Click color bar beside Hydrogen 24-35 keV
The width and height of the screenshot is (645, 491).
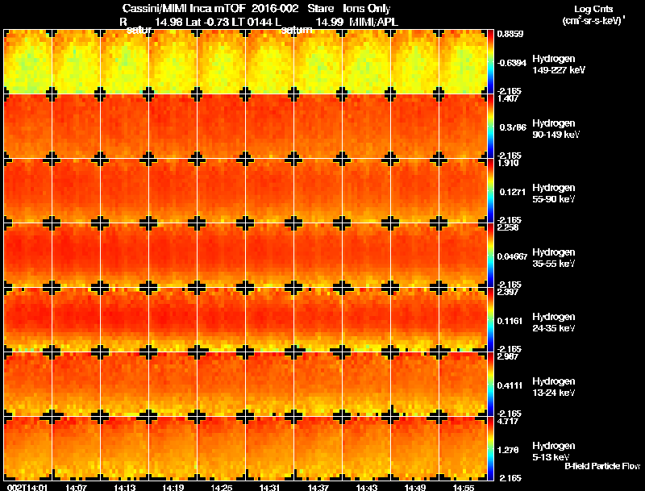tap(490, 319)
